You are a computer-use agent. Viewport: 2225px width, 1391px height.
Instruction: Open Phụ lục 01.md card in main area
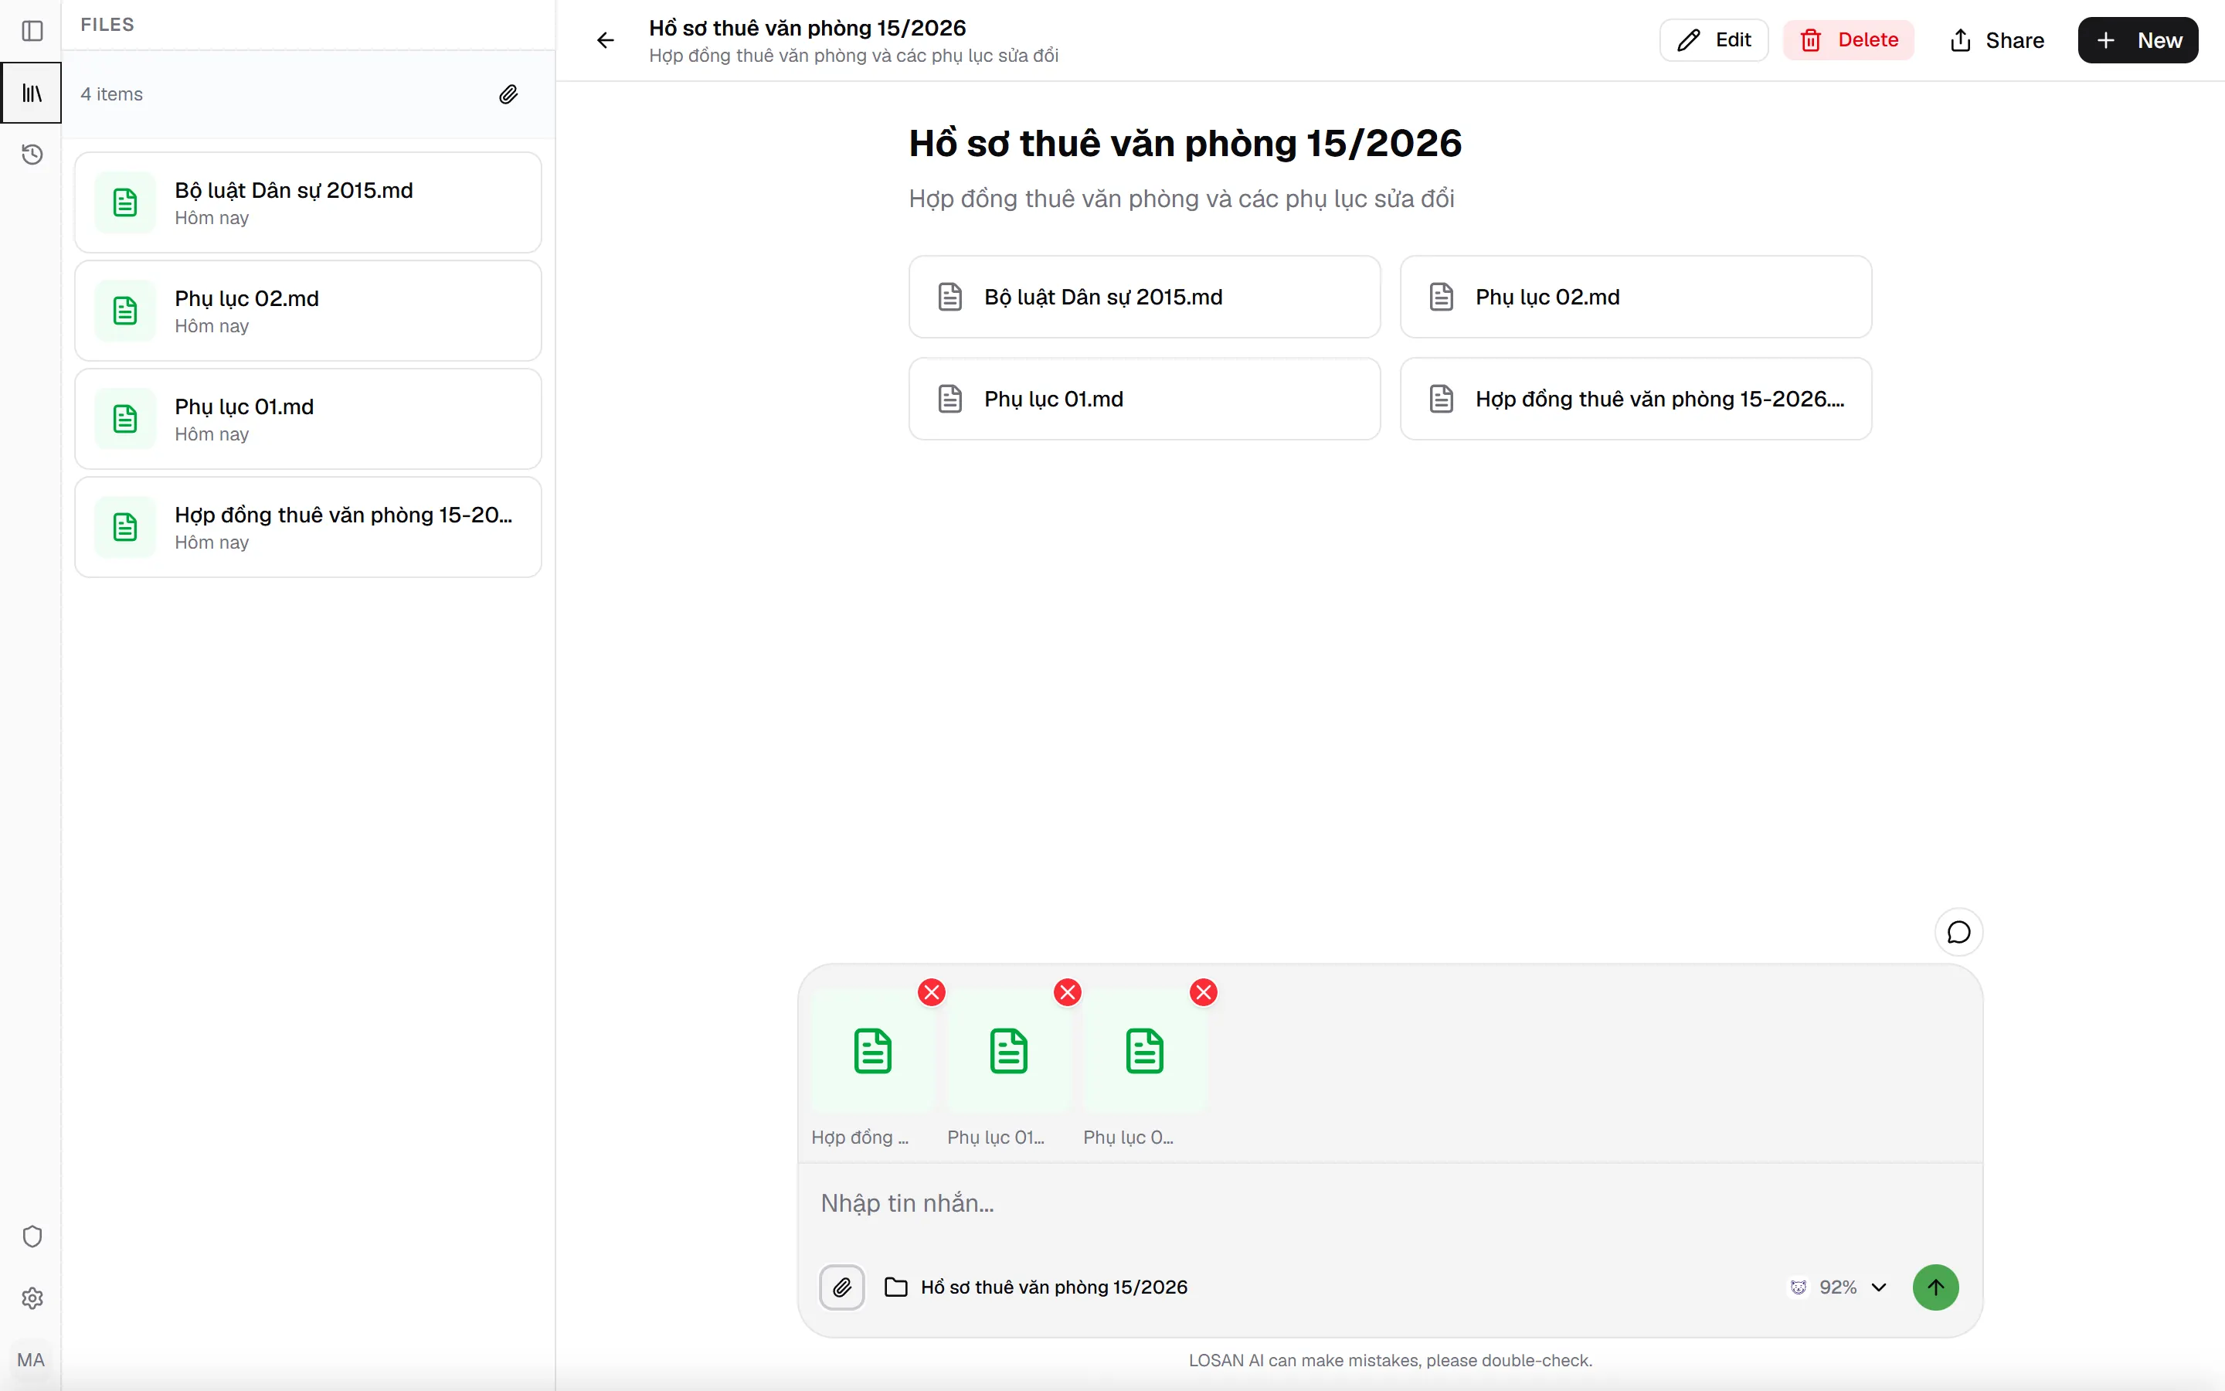[1145, 400]
